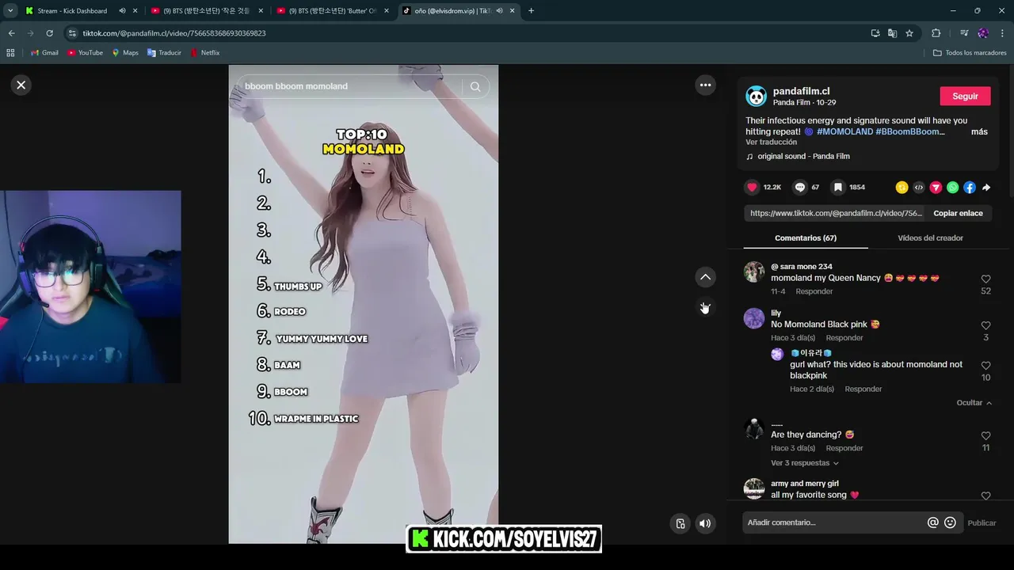Open the emoji picker in comment box

pyautogui.click(x=950, y=522)
